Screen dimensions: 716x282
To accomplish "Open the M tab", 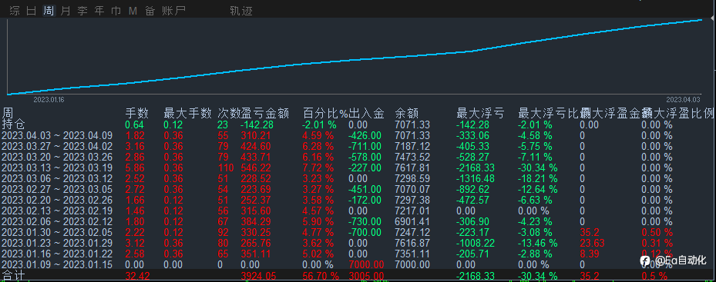I will (x=133, y=11).
